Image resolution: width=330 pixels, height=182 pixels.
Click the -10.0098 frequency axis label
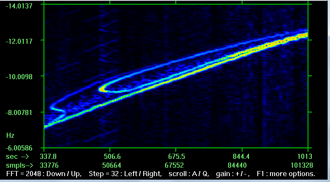point(19,77)
